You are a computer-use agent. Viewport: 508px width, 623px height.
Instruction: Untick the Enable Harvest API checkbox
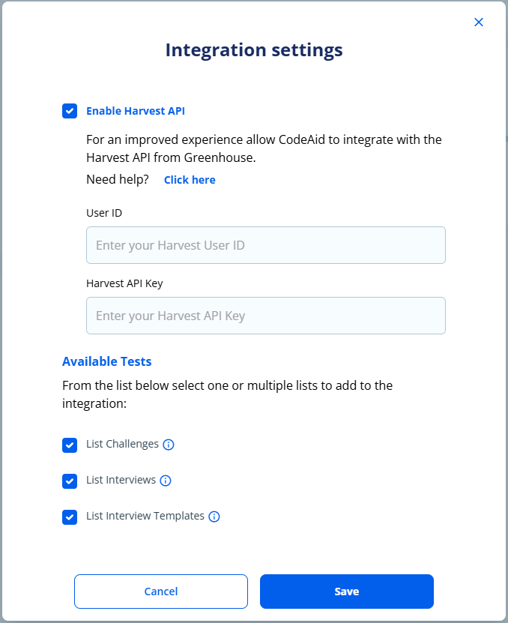(70, 111)
